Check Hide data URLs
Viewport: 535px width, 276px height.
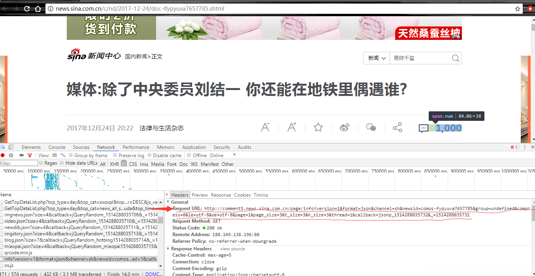tap(62, 163)
